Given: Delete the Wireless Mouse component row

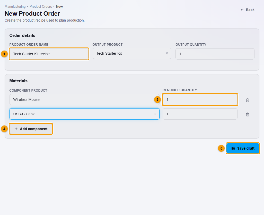Looking at the screenshot, I should pos(247,100).
